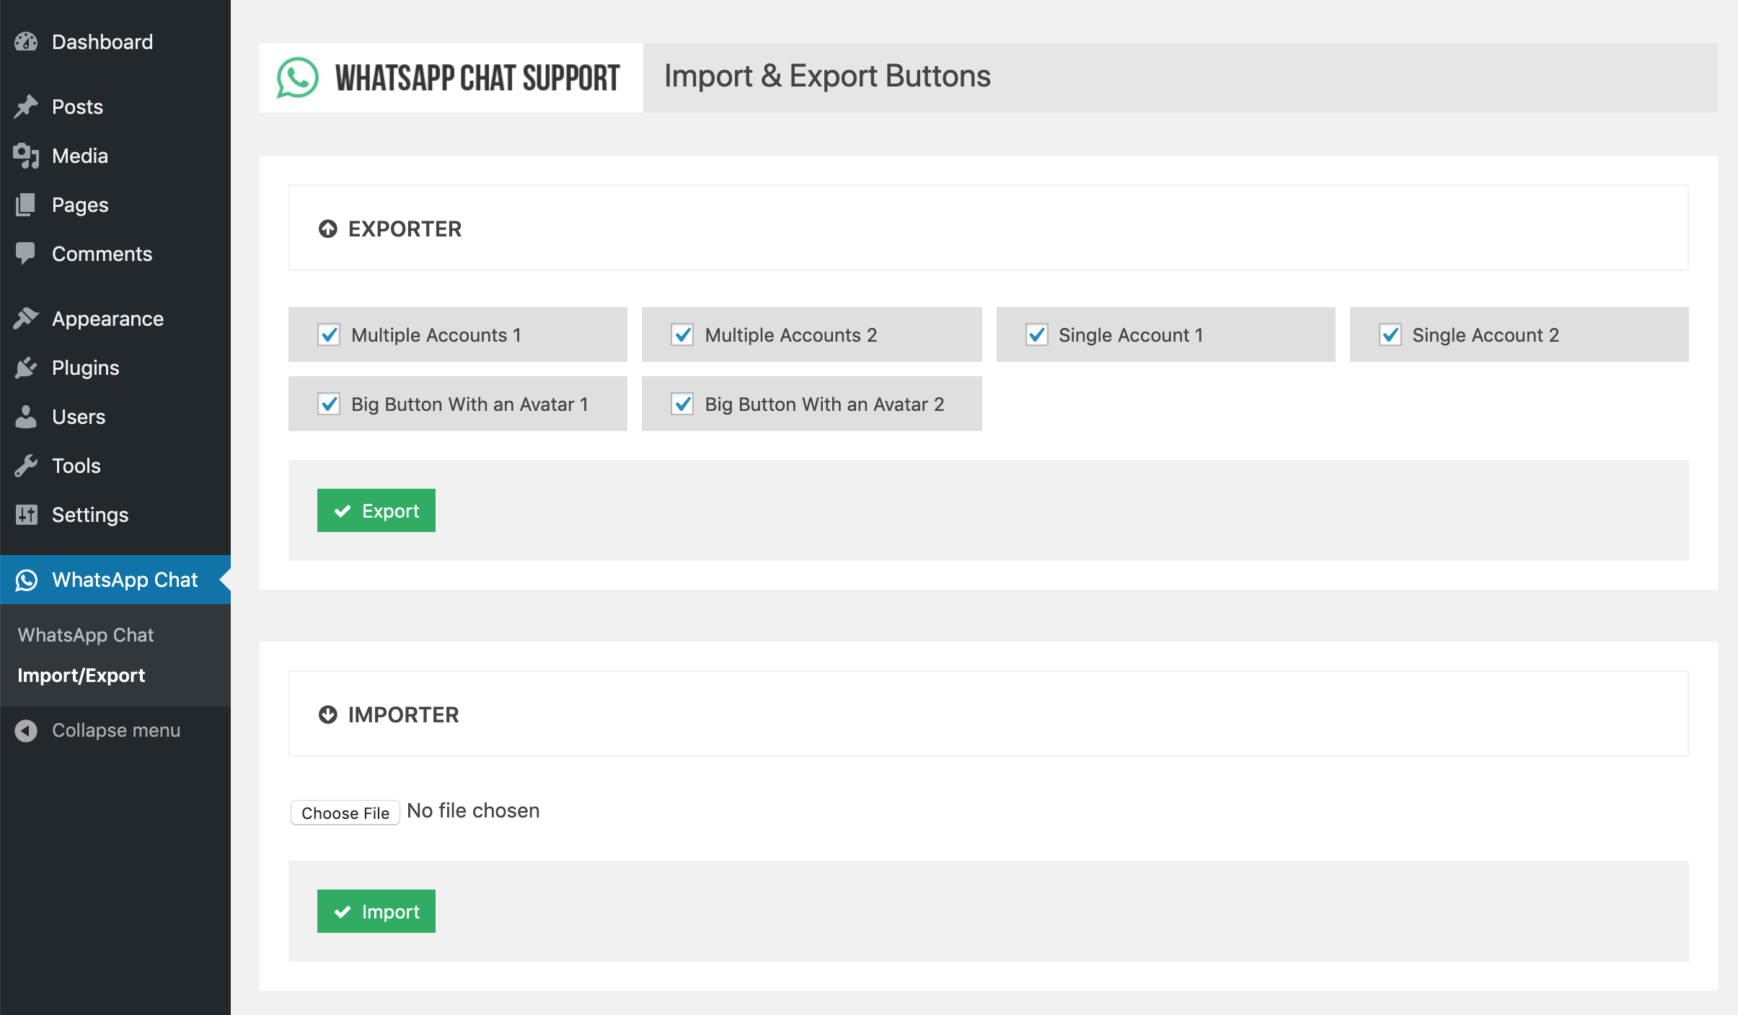Click the Users person icon
Image resolution: width=1738 pixels, height=1015 pixels.
[x=26, y=417]
